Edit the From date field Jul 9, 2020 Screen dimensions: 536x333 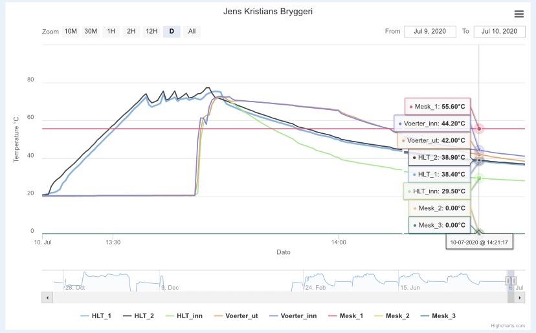point(430,32)
